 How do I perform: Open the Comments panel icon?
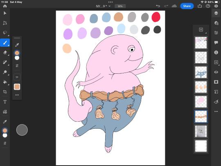[216, 43]
